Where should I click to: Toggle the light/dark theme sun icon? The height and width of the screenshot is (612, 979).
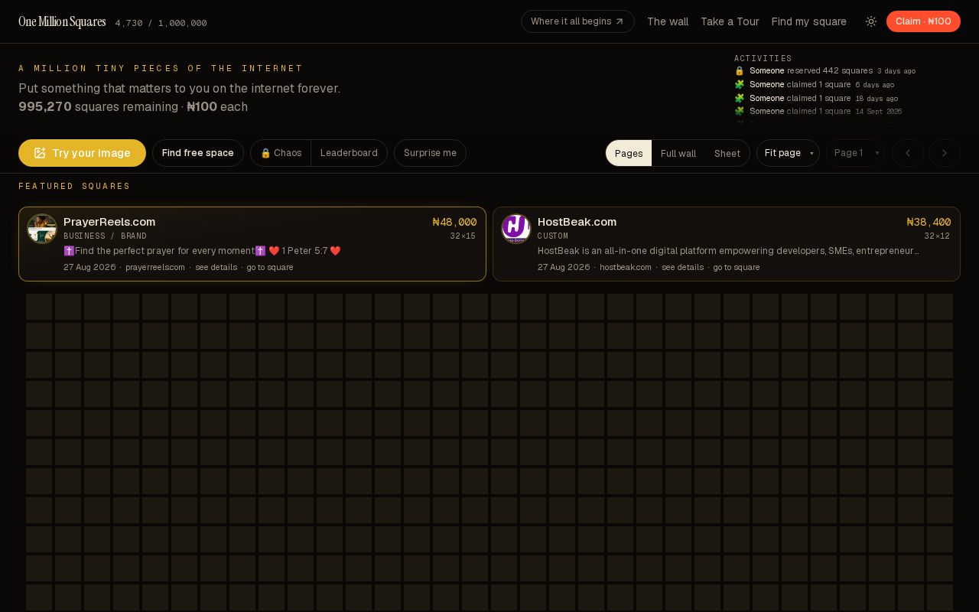click(x=871, y=21)
